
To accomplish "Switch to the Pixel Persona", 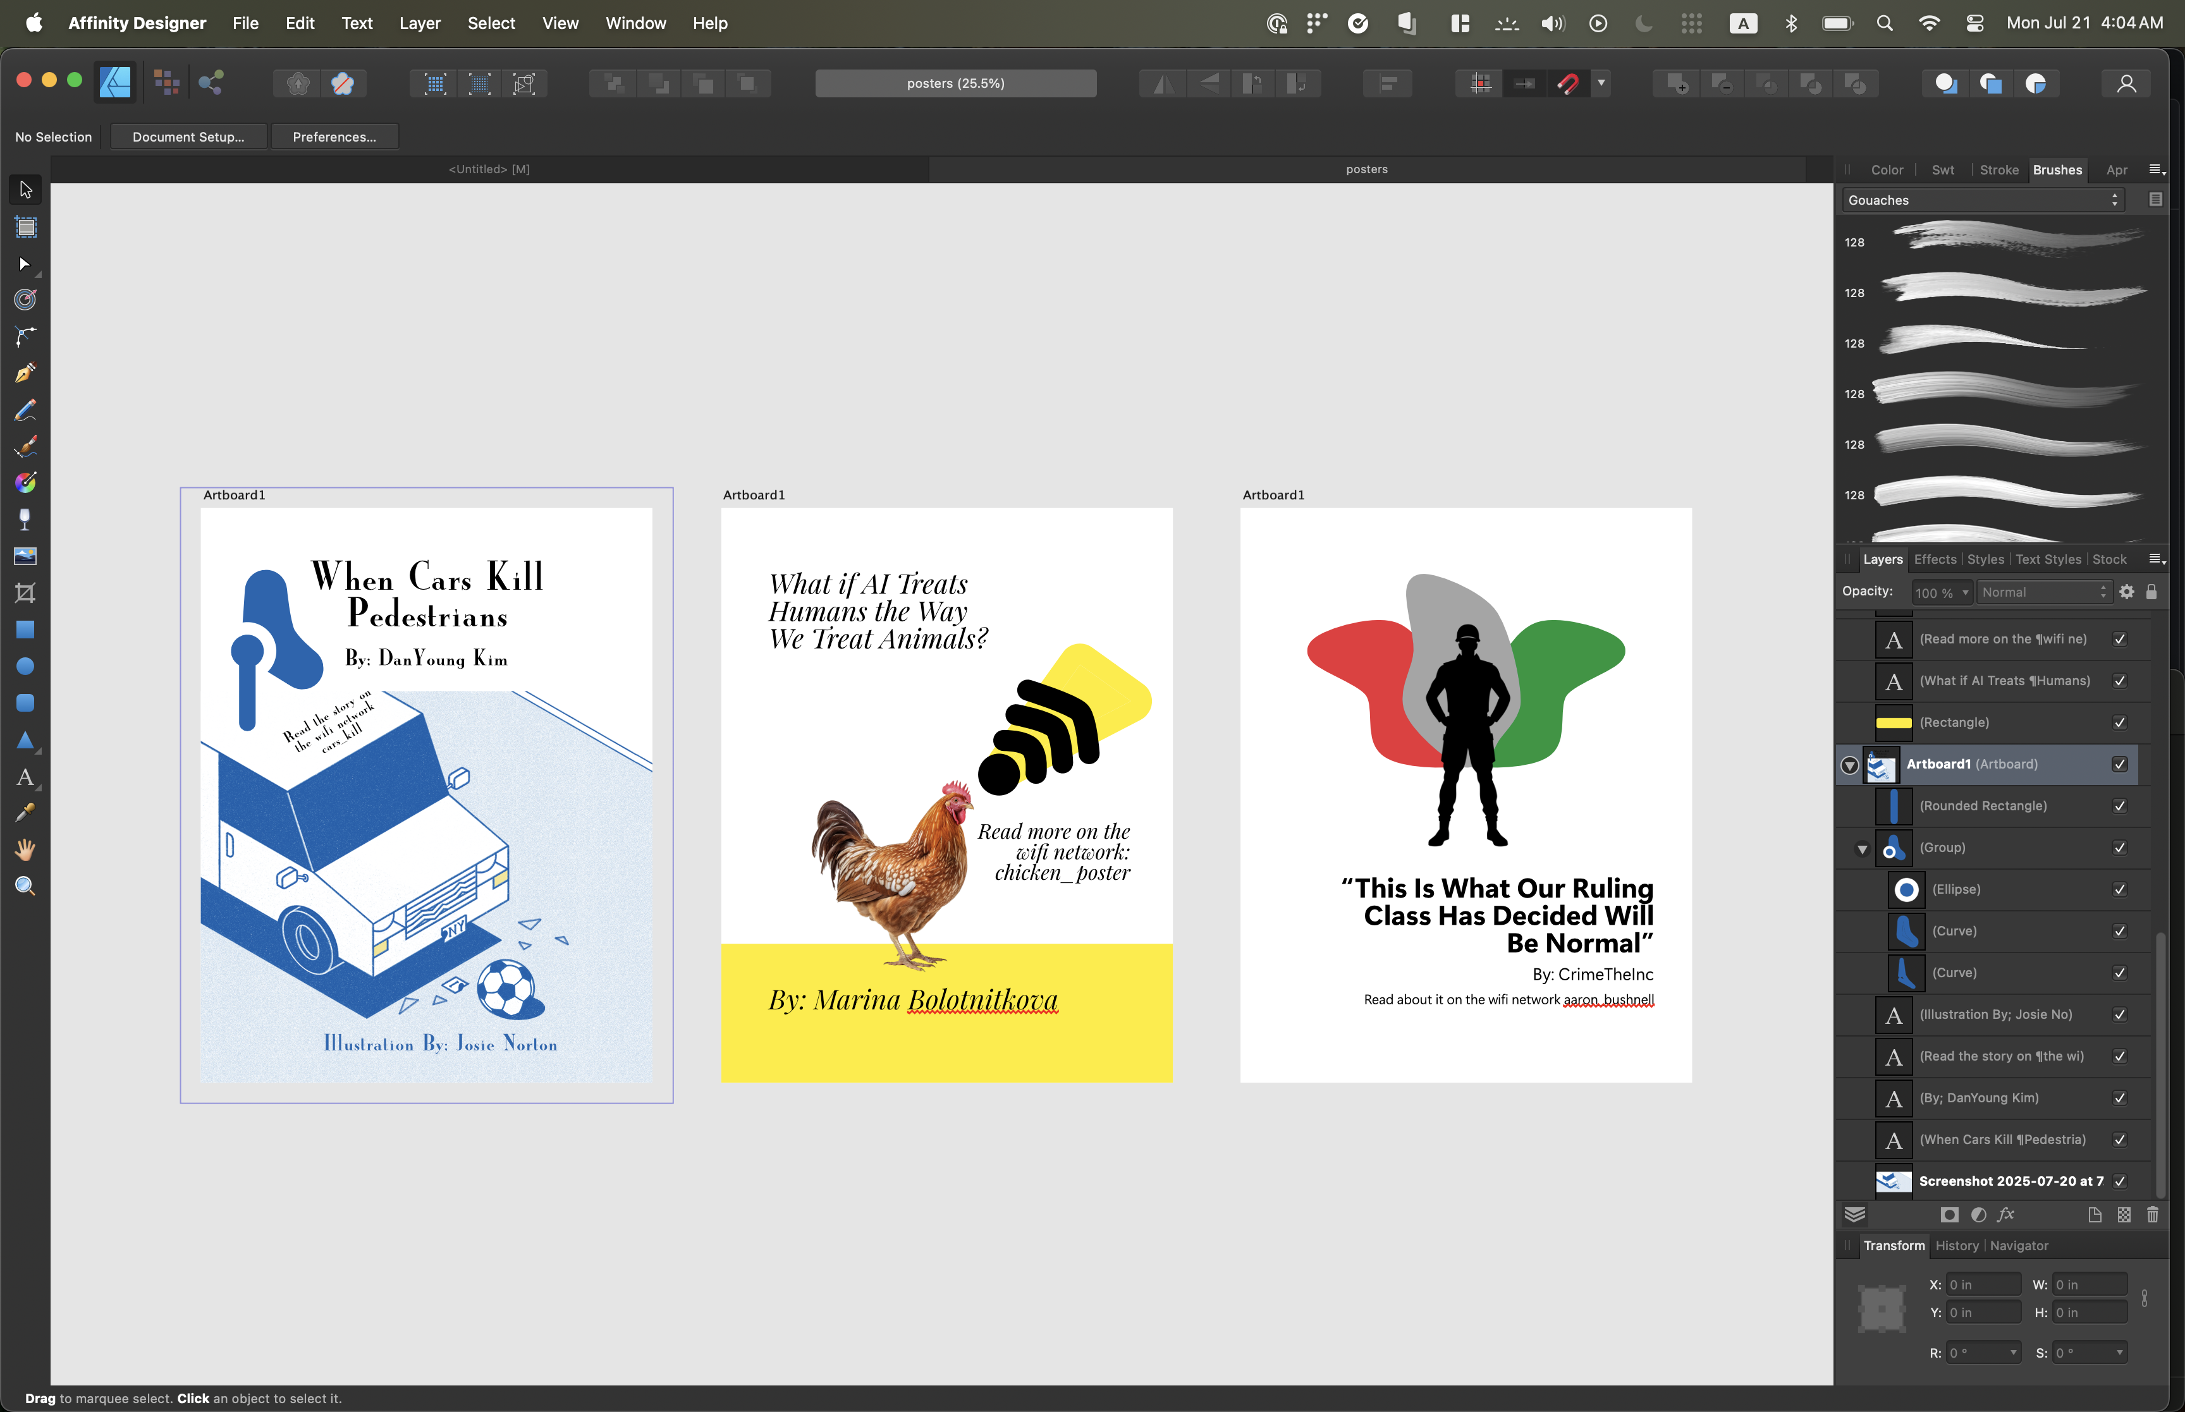I will [166, 83].
